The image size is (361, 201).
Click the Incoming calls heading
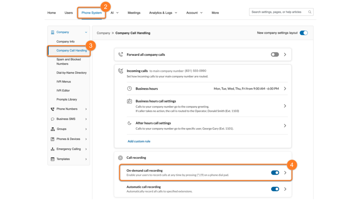(x=137, y=71)
